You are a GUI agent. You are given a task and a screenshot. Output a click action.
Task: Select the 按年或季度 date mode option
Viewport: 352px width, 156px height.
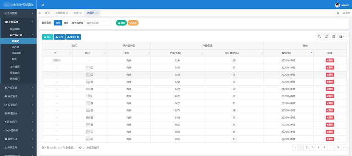pos(77,23)
